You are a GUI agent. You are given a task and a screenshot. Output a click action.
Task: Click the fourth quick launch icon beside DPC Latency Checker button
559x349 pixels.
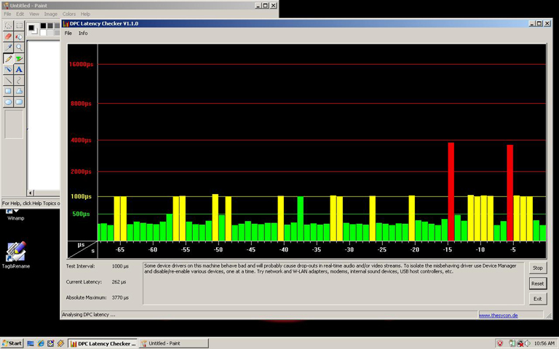coord(60,343)
